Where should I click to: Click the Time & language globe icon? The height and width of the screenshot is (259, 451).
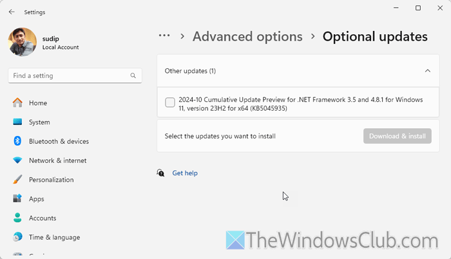pos(17,237)
